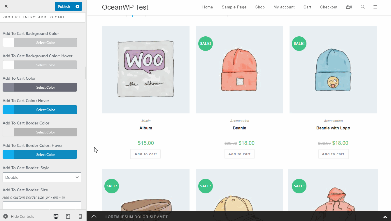Add Beanie with Logo to cart

tap(333, 154)
